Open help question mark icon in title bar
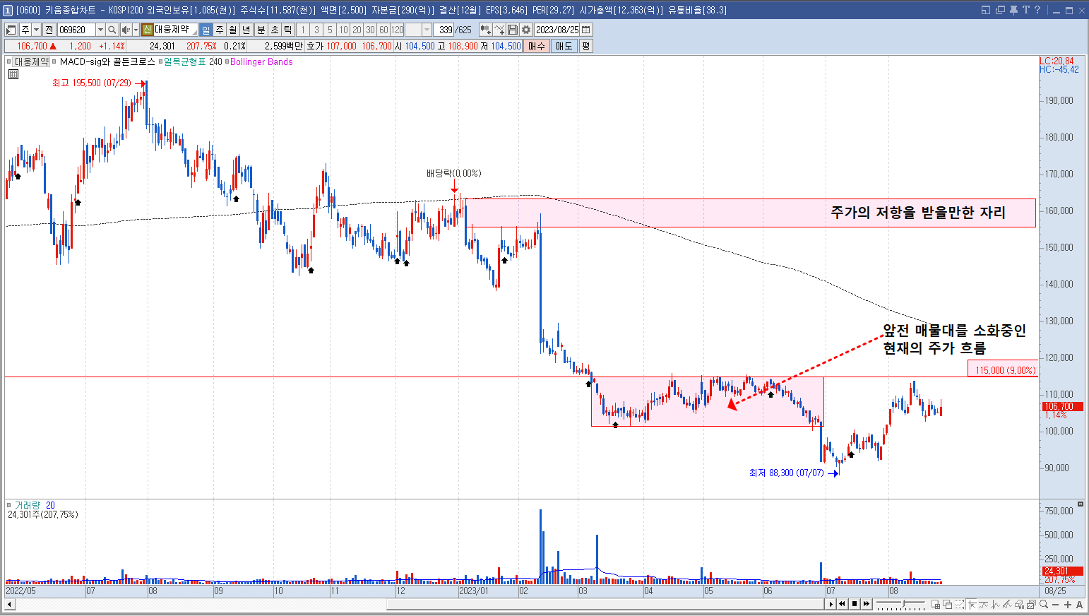Viewport: 1089px width, 616px height. point(1037,10)
